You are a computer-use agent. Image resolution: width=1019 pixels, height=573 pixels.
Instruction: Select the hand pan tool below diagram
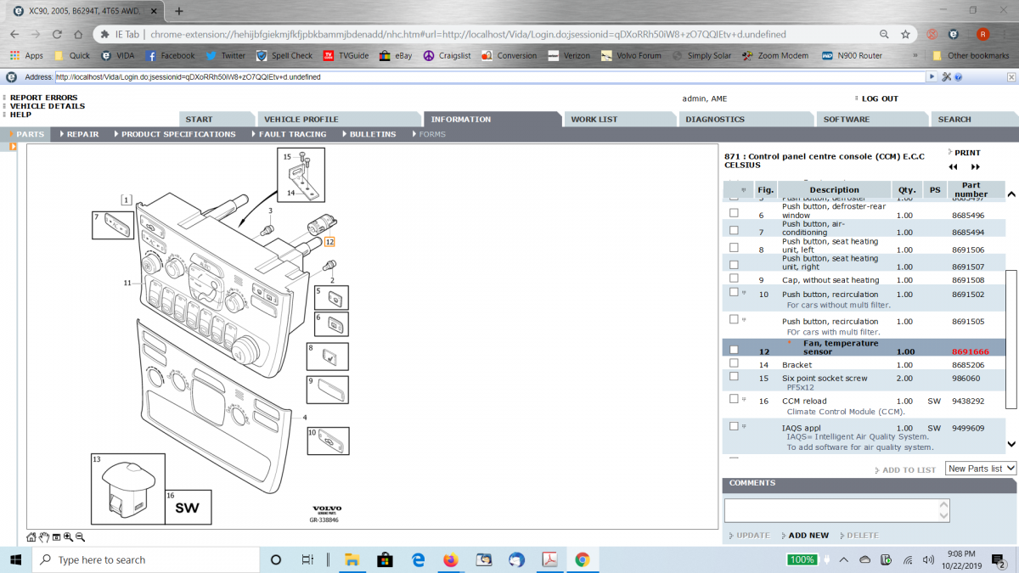pyautogui.click(x=44, y=537)
